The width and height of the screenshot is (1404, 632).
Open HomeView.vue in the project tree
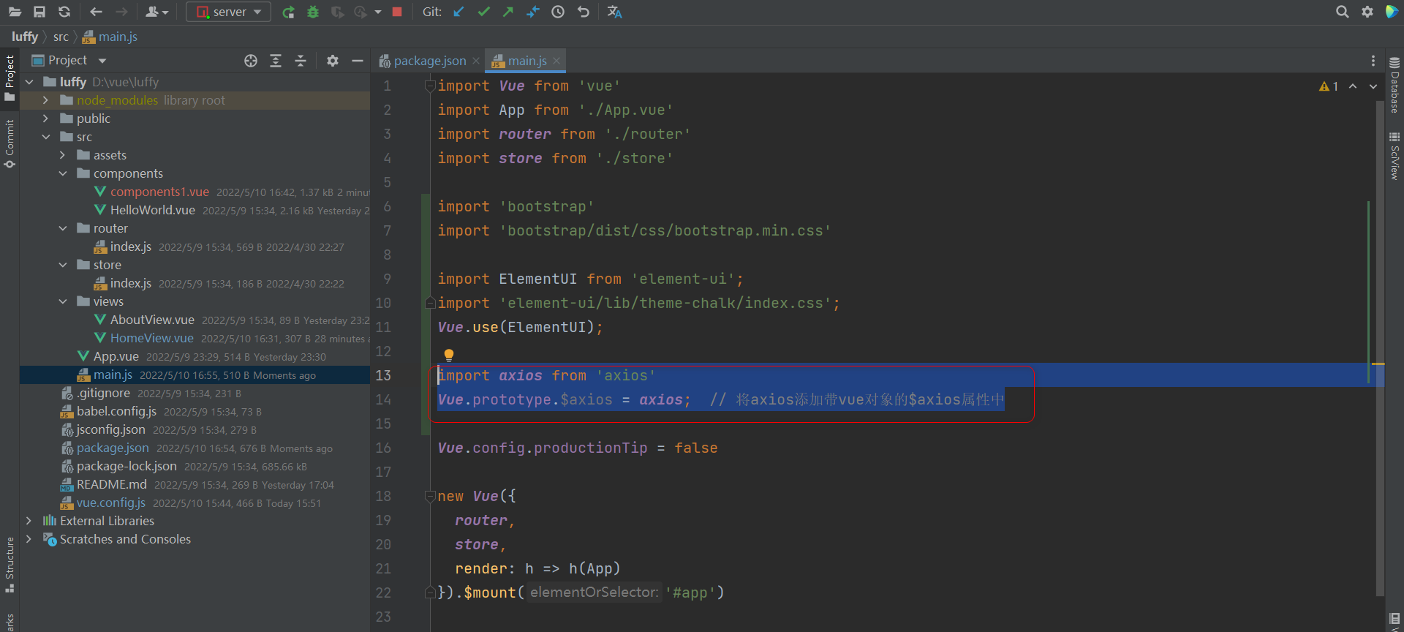pyautogui.click(x=151, y=338)
